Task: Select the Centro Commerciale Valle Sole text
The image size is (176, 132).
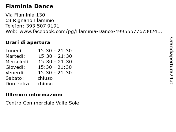Action: tap(42, 103)
